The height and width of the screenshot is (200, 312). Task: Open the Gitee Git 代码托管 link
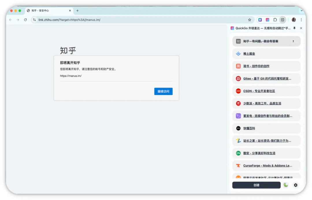tap(267, 78)
